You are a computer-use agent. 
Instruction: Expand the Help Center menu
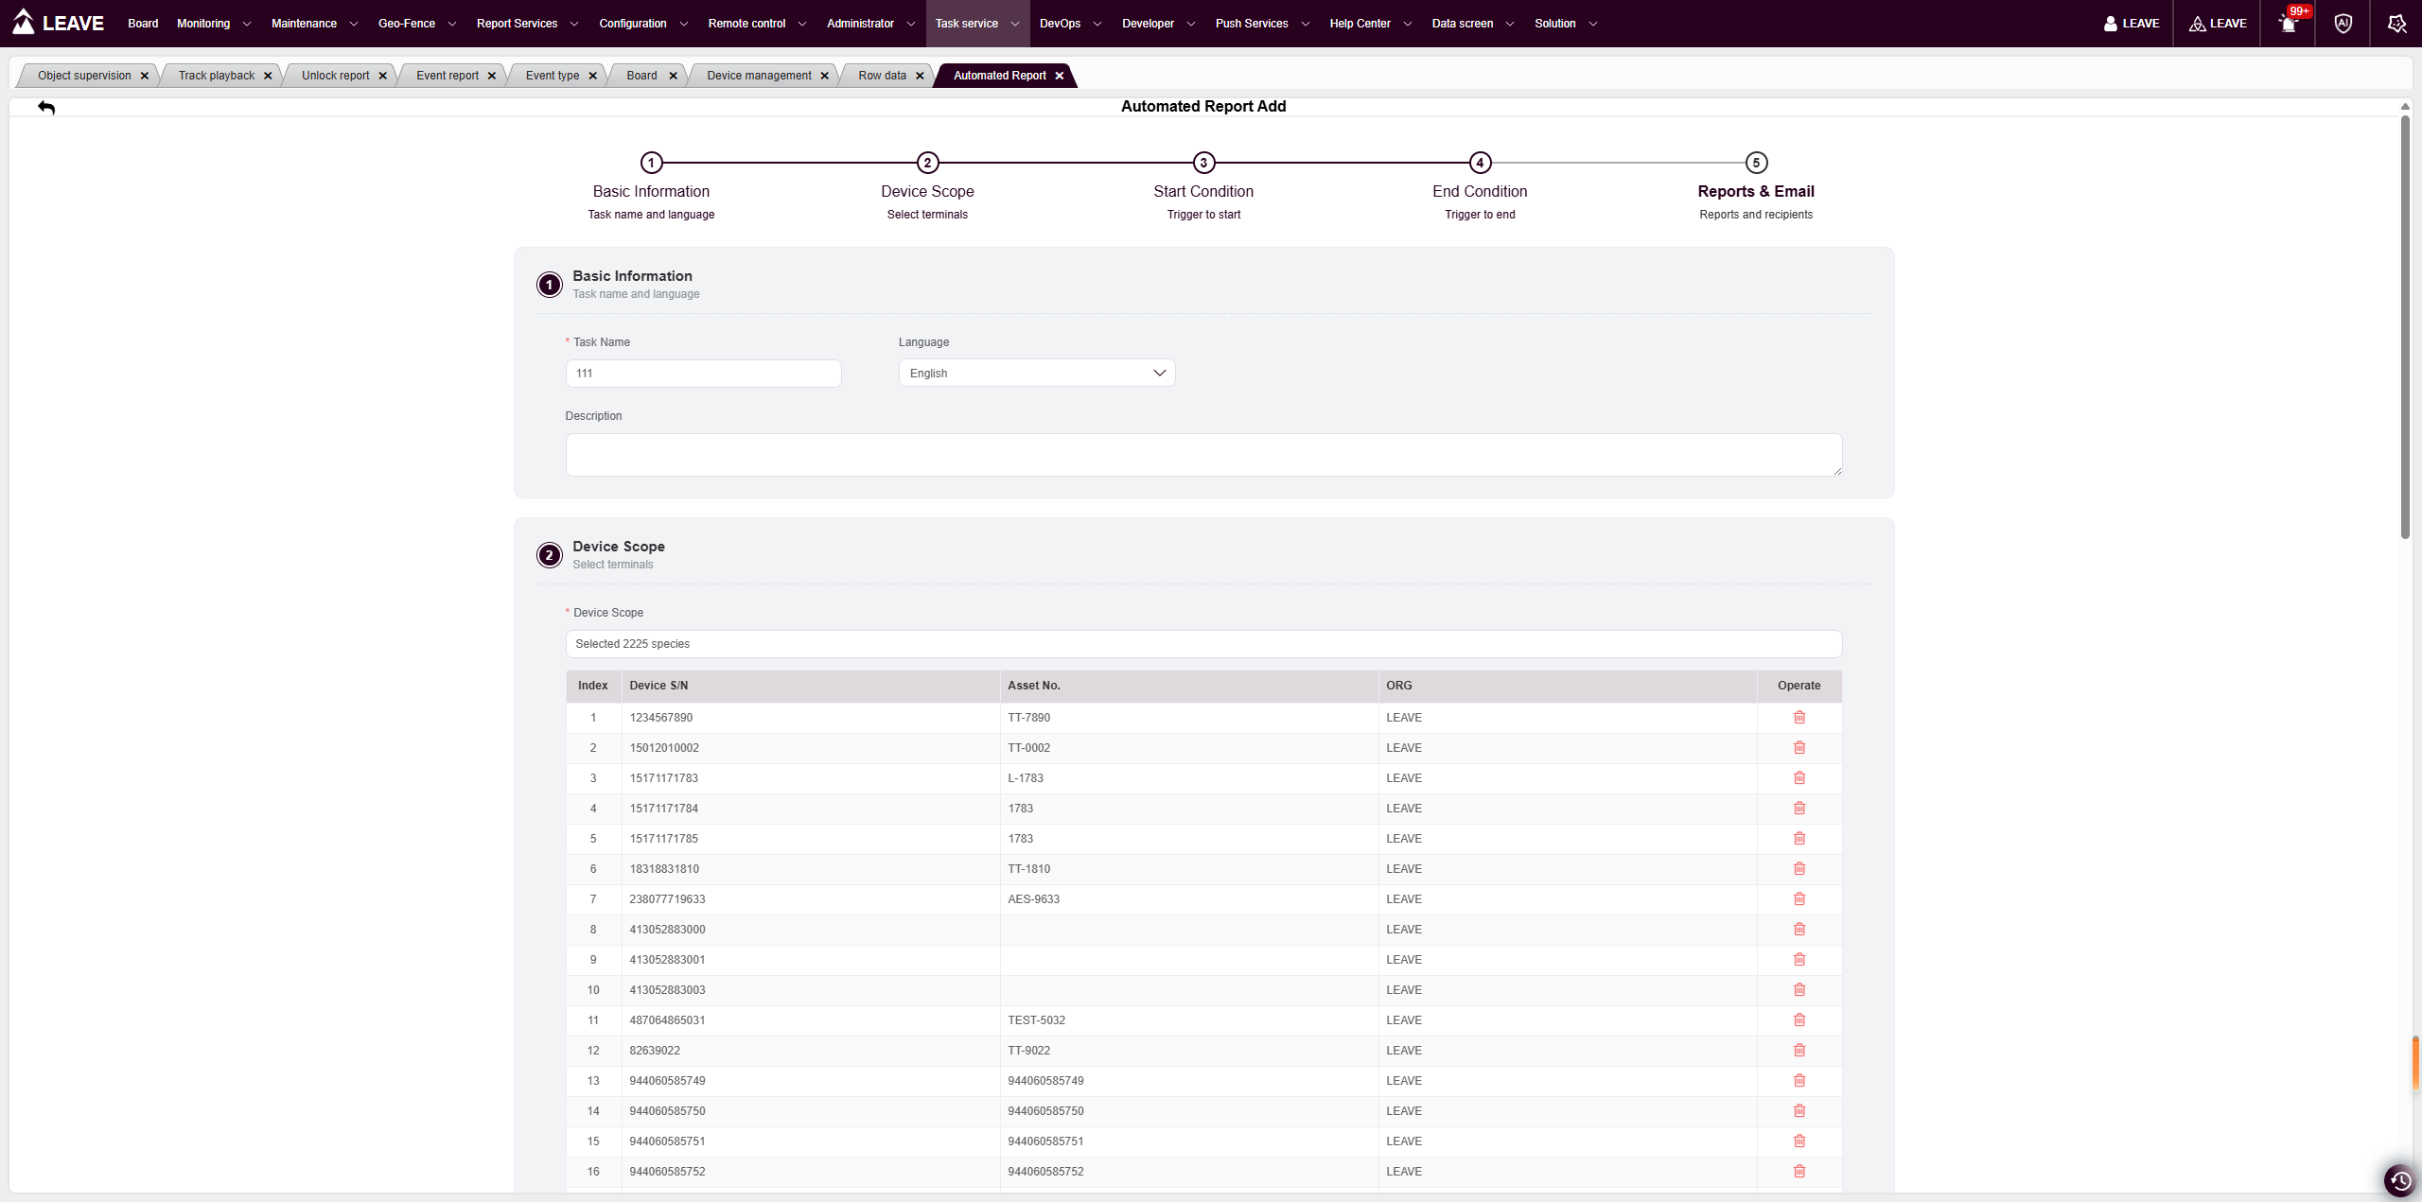(1370, 24)
